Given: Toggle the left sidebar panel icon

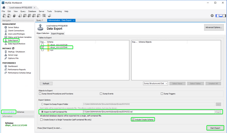Looking at the screenshot, I should point(217,16).
